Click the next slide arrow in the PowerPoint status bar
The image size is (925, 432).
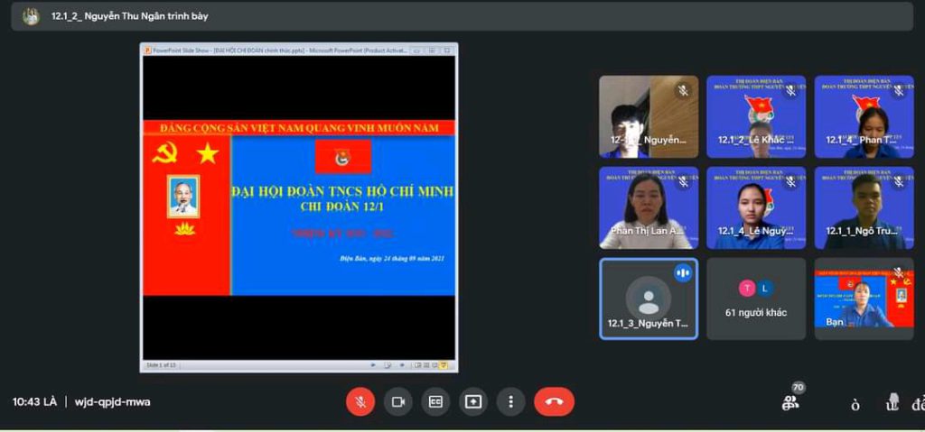[402, 365]
